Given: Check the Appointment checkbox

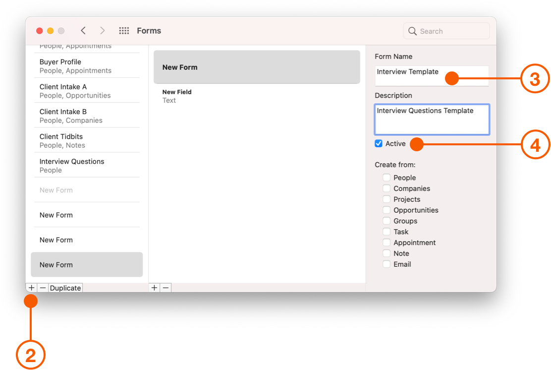Looking at the screenshot, I should pyautogui.click(x=386, y=243).
